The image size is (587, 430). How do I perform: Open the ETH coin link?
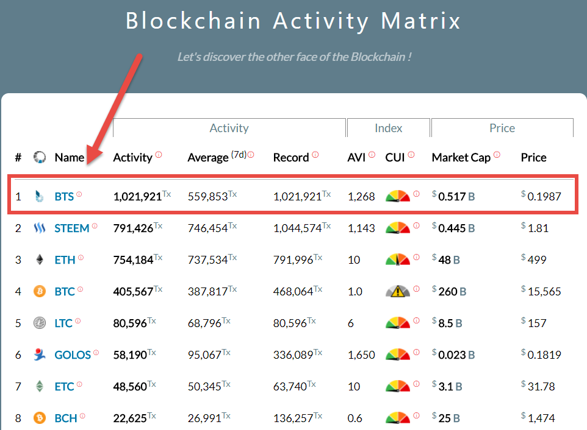[x=65, y=259]
